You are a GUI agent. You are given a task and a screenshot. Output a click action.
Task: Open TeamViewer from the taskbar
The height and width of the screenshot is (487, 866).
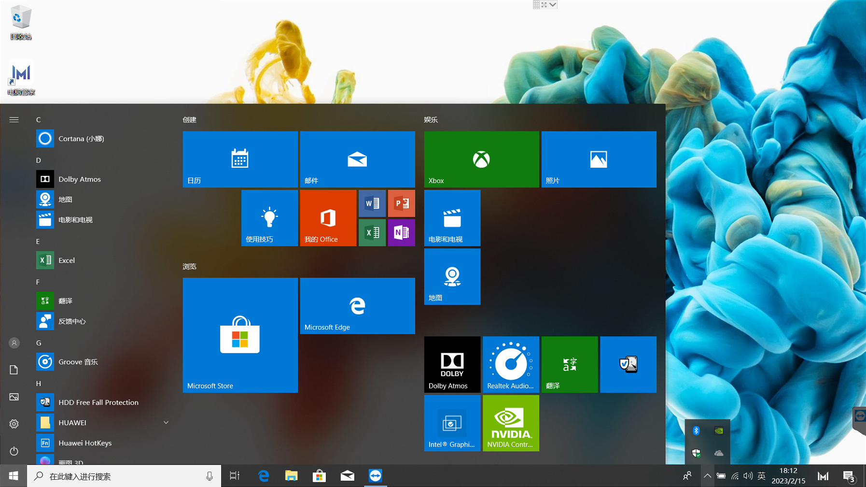[375, 476]
